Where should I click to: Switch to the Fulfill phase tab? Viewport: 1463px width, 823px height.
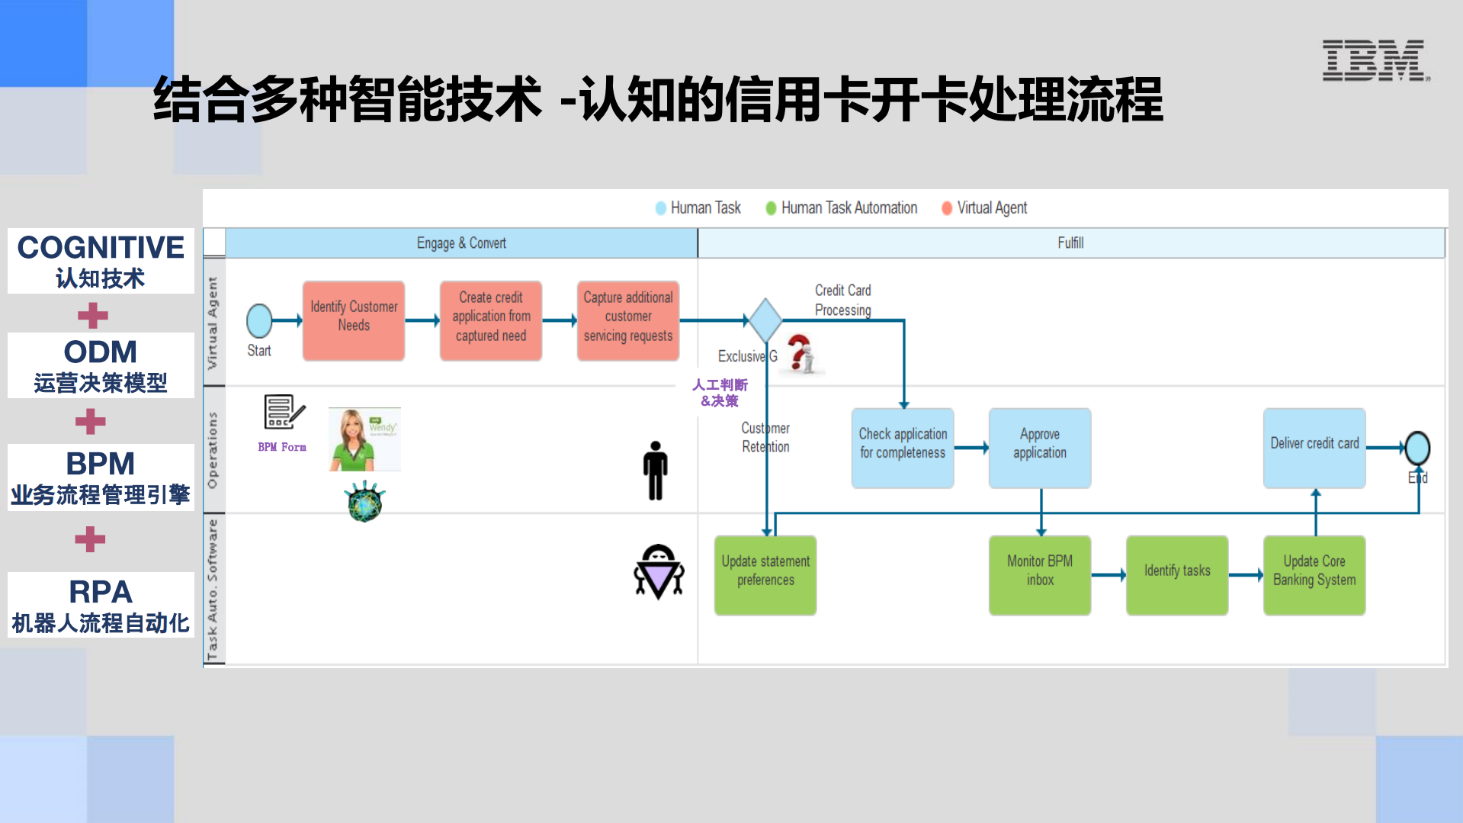pyautogui.click(x=1071, y=243)
